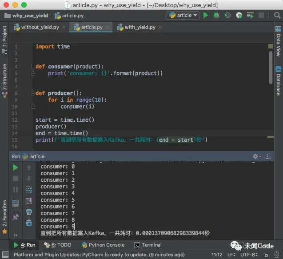This screenshot has width=283, height=259.
Task: Click on line number 12 in gutter
Action: coord(15,120)
